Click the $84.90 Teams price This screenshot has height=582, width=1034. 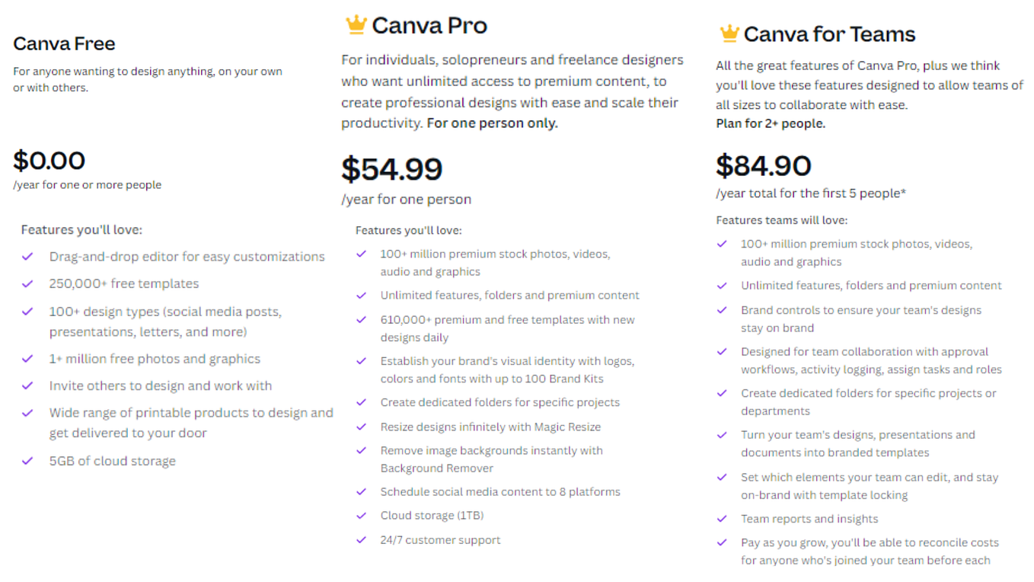click(x=764, y=165)
